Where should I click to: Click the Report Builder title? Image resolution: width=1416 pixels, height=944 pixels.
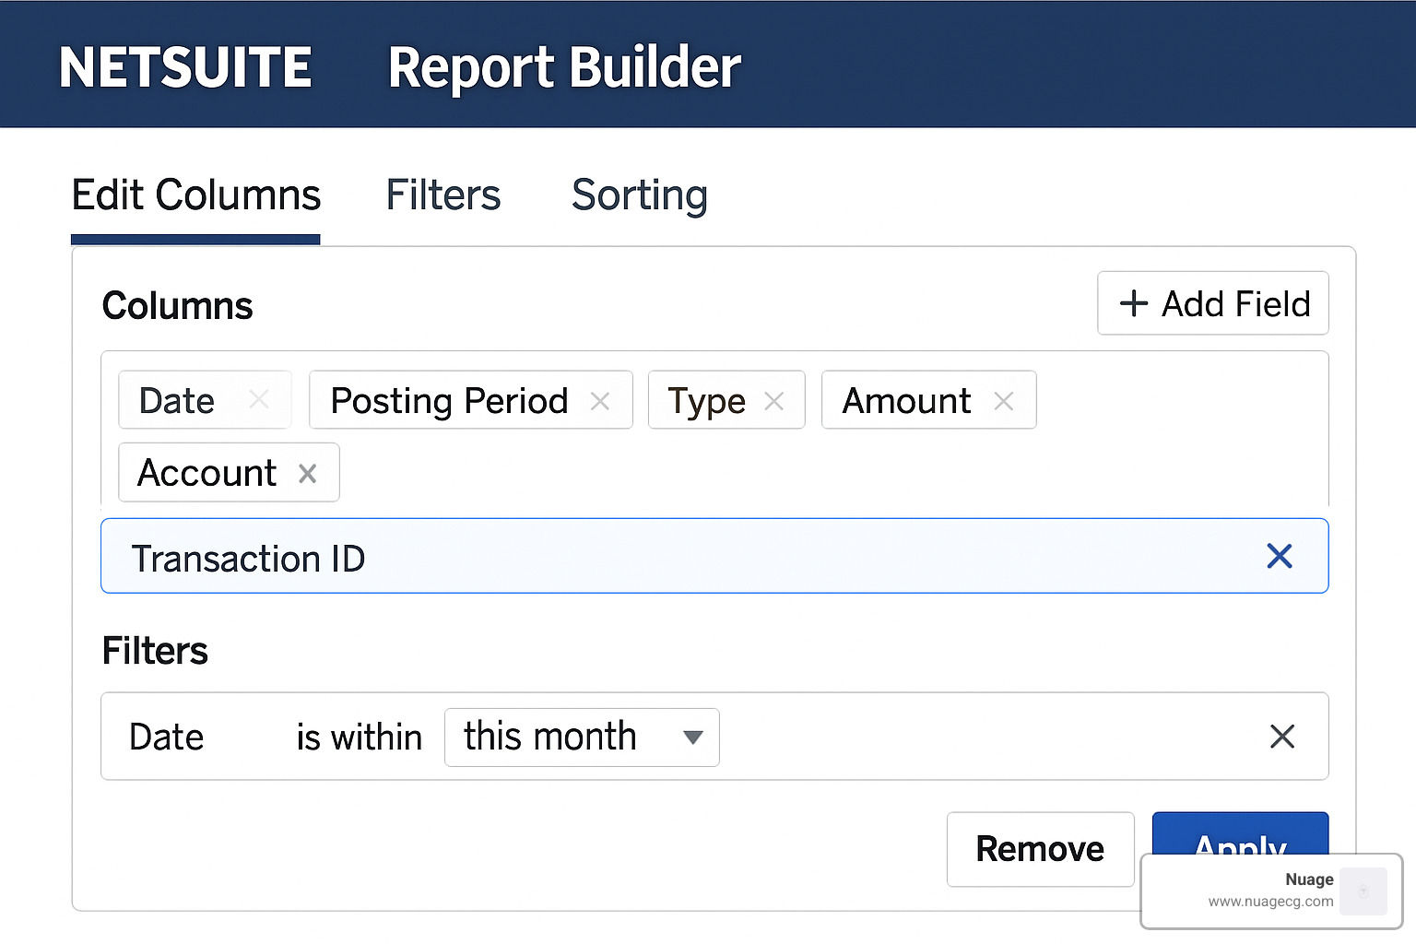[x=564, y=68]
